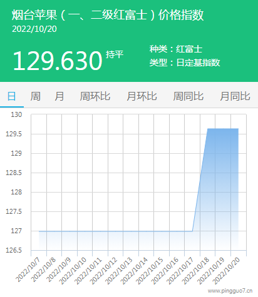Image resolution: width=258 pixels, height=297 pixels.
Task: Click the header date 2022/10/20
Action: (x=34, y=29)
